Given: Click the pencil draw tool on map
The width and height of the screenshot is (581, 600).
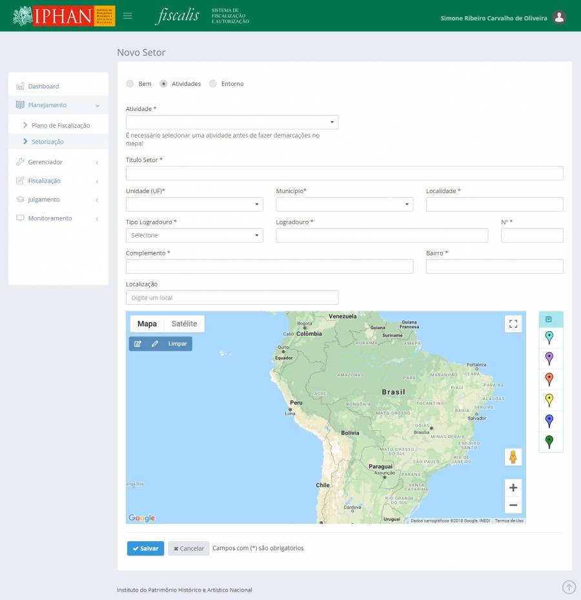Looking at the screenshot, I should click(x=155, y=344).
